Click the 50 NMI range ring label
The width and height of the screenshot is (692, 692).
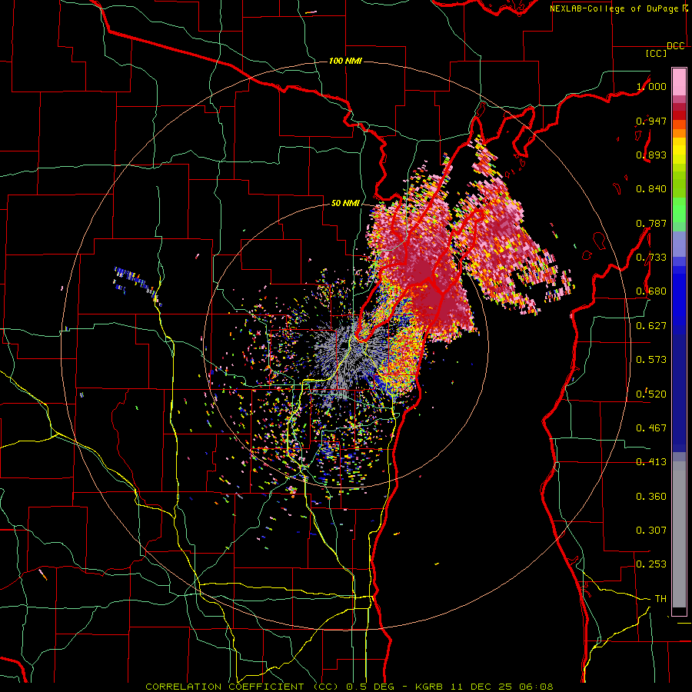pos(345,204)
